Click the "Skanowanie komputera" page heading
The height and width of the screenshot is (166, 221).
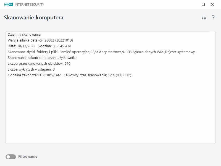33,18
